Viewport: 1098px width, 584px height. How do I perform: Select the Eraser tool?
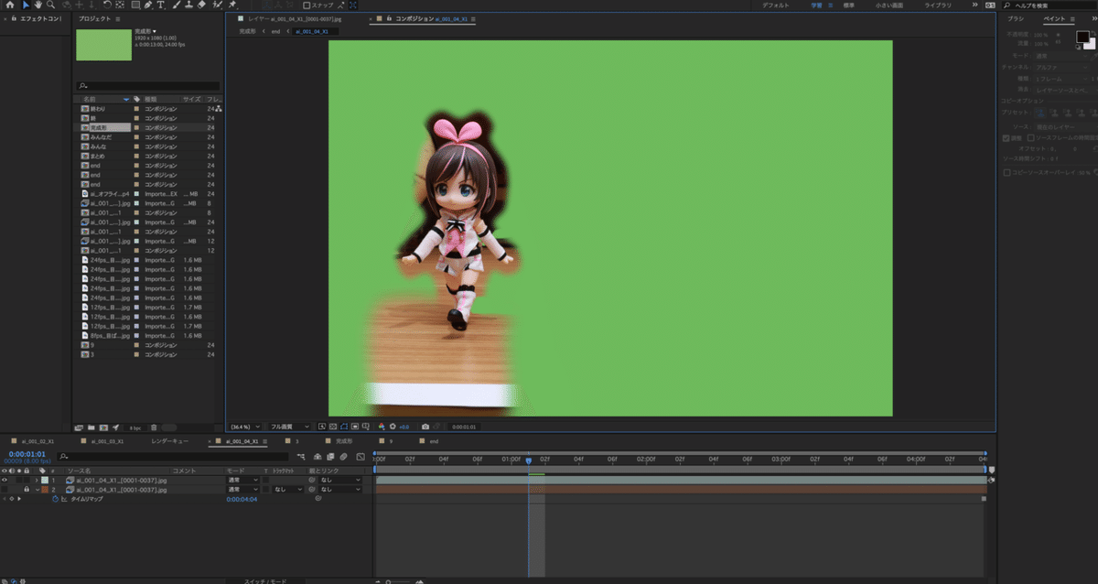[x=202, y=5]
